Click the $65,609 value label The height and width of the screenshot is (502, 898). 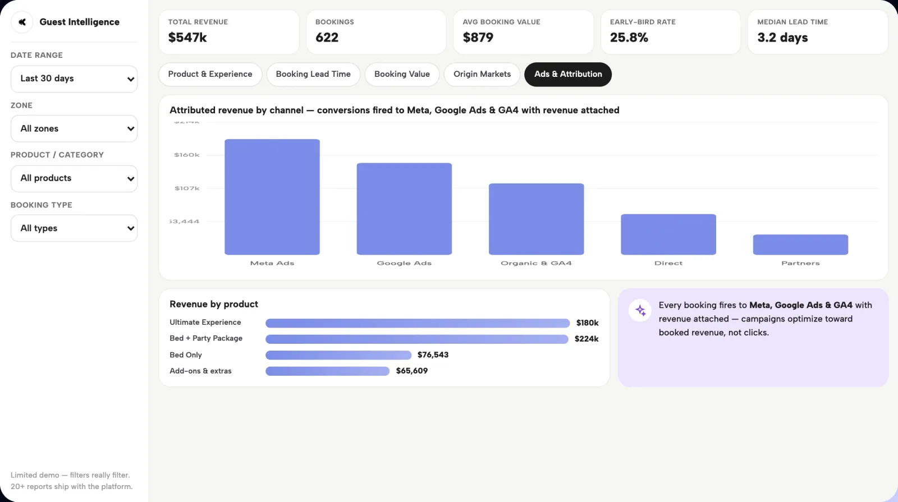tap(411, 371)
